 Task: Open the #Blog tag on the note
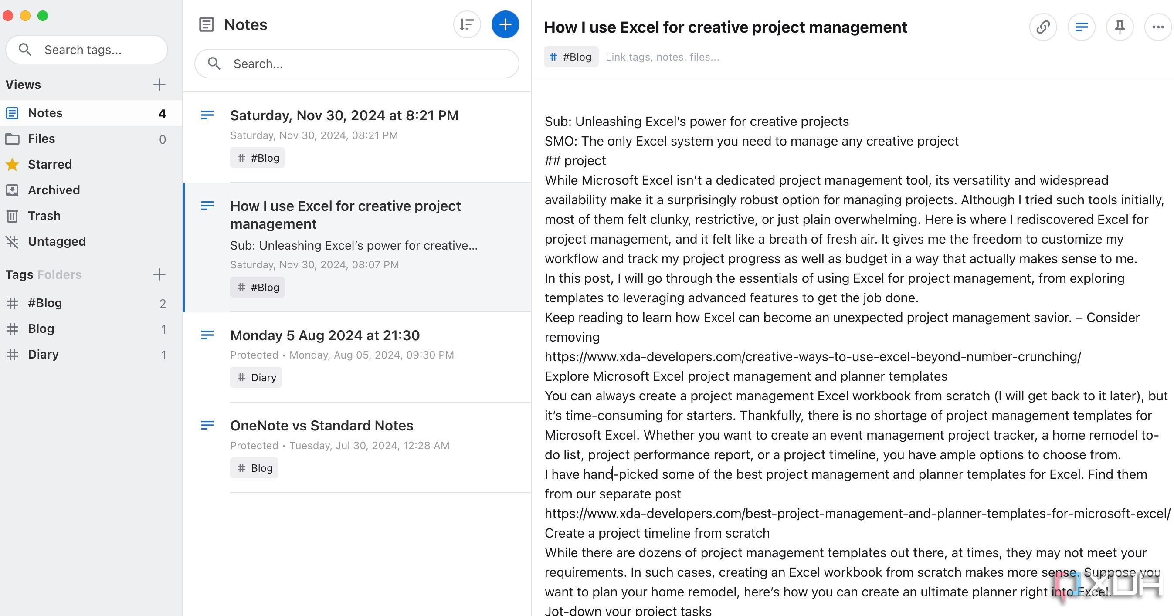pos(571,57)
